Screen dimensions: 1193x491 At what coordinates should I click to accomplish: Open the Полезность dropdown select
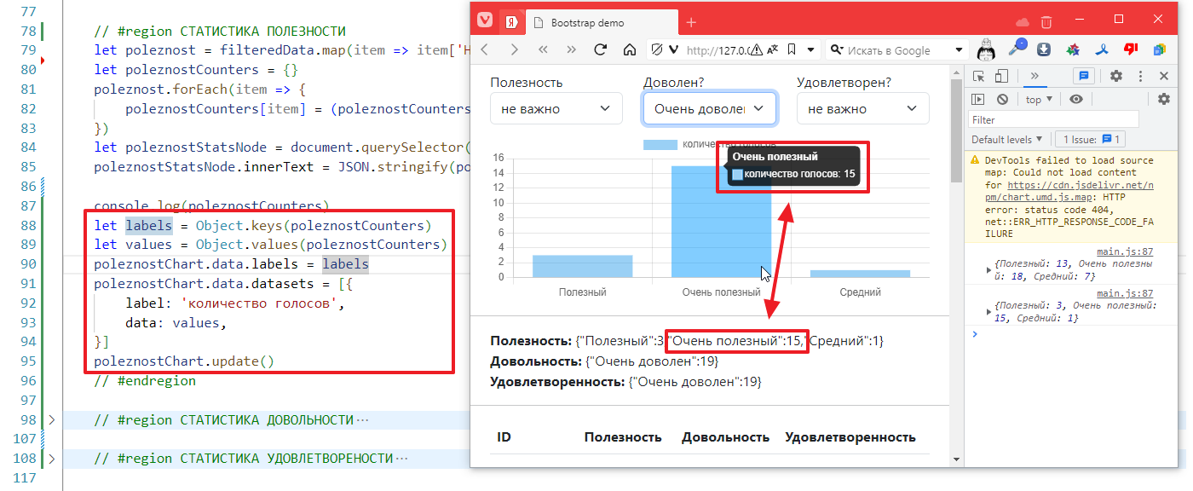click(x=556, y=109)
